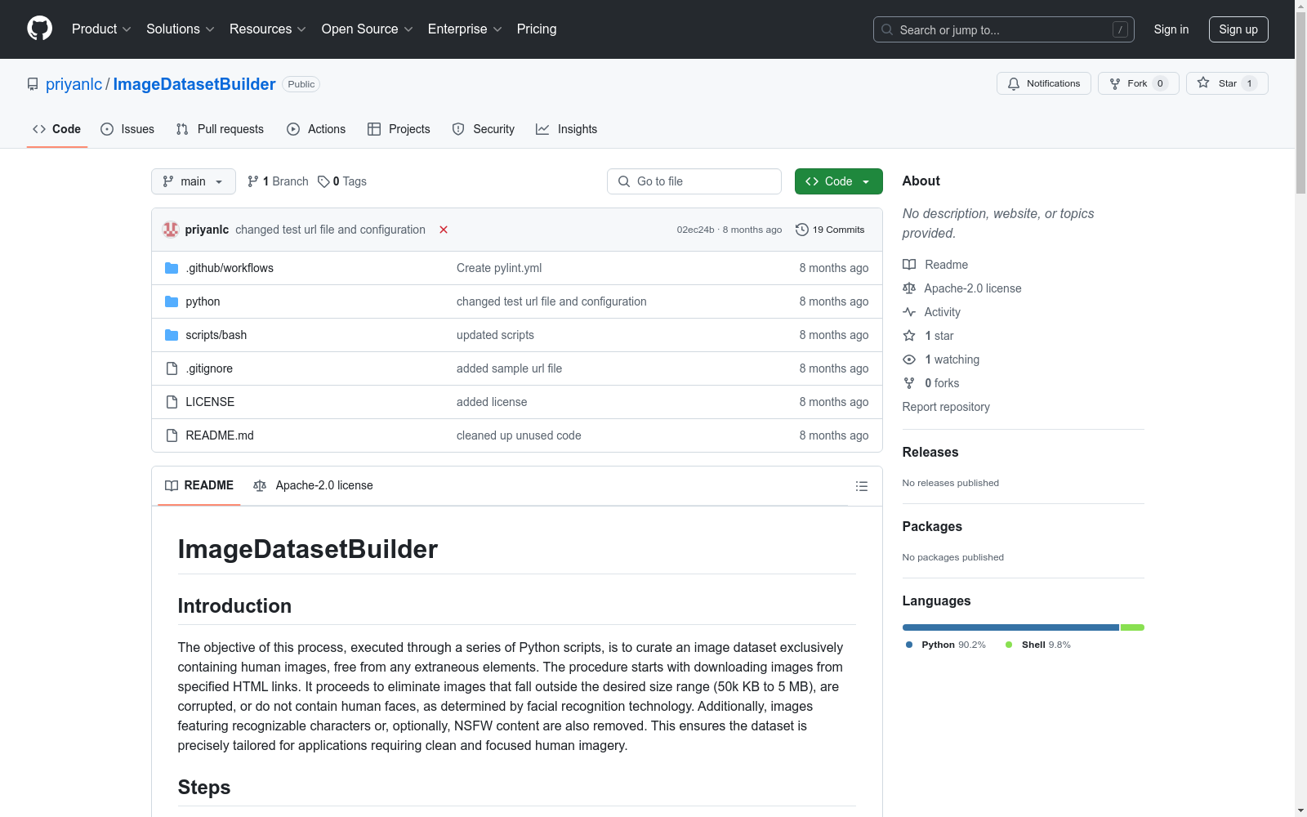The image size is (1307, 817).
Task: Expand the Open Source menu
Action: pyautogui.click(x=368, y=29)
